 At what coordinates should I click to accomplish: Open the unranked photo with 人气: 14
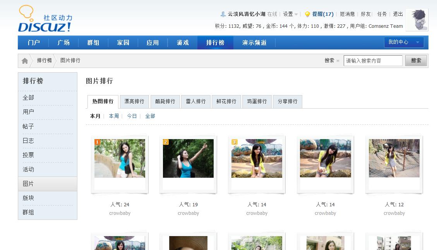(325, 158)
